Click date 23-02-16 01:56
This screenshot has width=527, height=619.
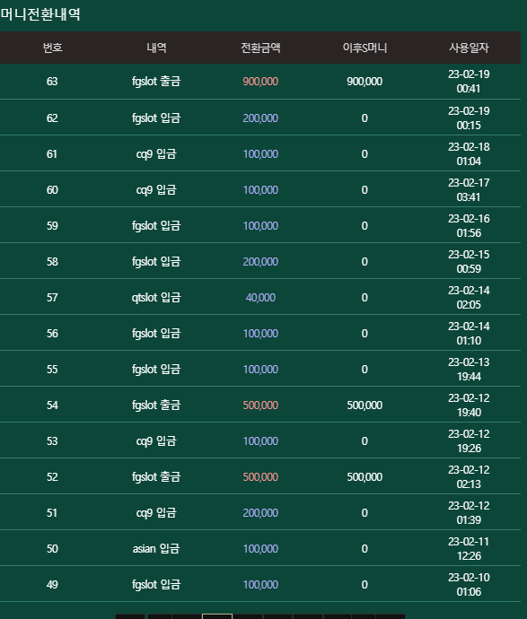coord(469,226)
